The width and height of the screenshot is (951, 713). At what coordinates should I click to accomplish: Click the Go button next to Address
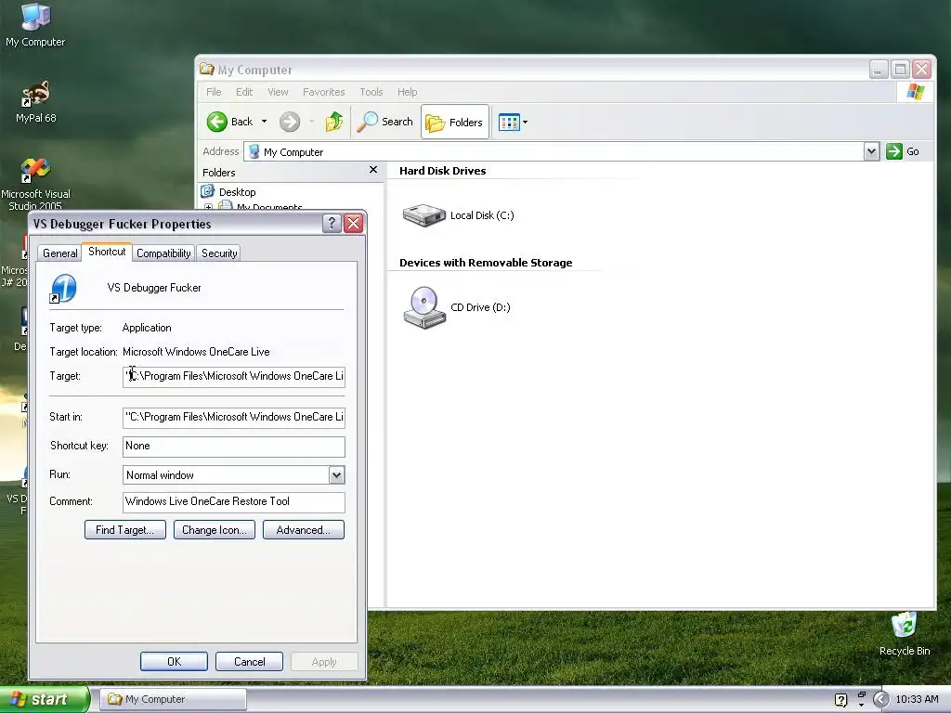(x=903, y=151)
